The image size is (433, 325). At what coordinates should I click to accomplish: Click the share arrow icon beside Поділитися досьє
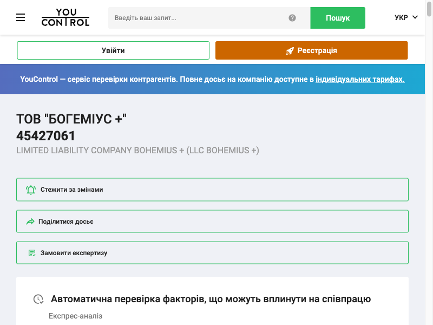pyautogui.click(x=31, y=220)
